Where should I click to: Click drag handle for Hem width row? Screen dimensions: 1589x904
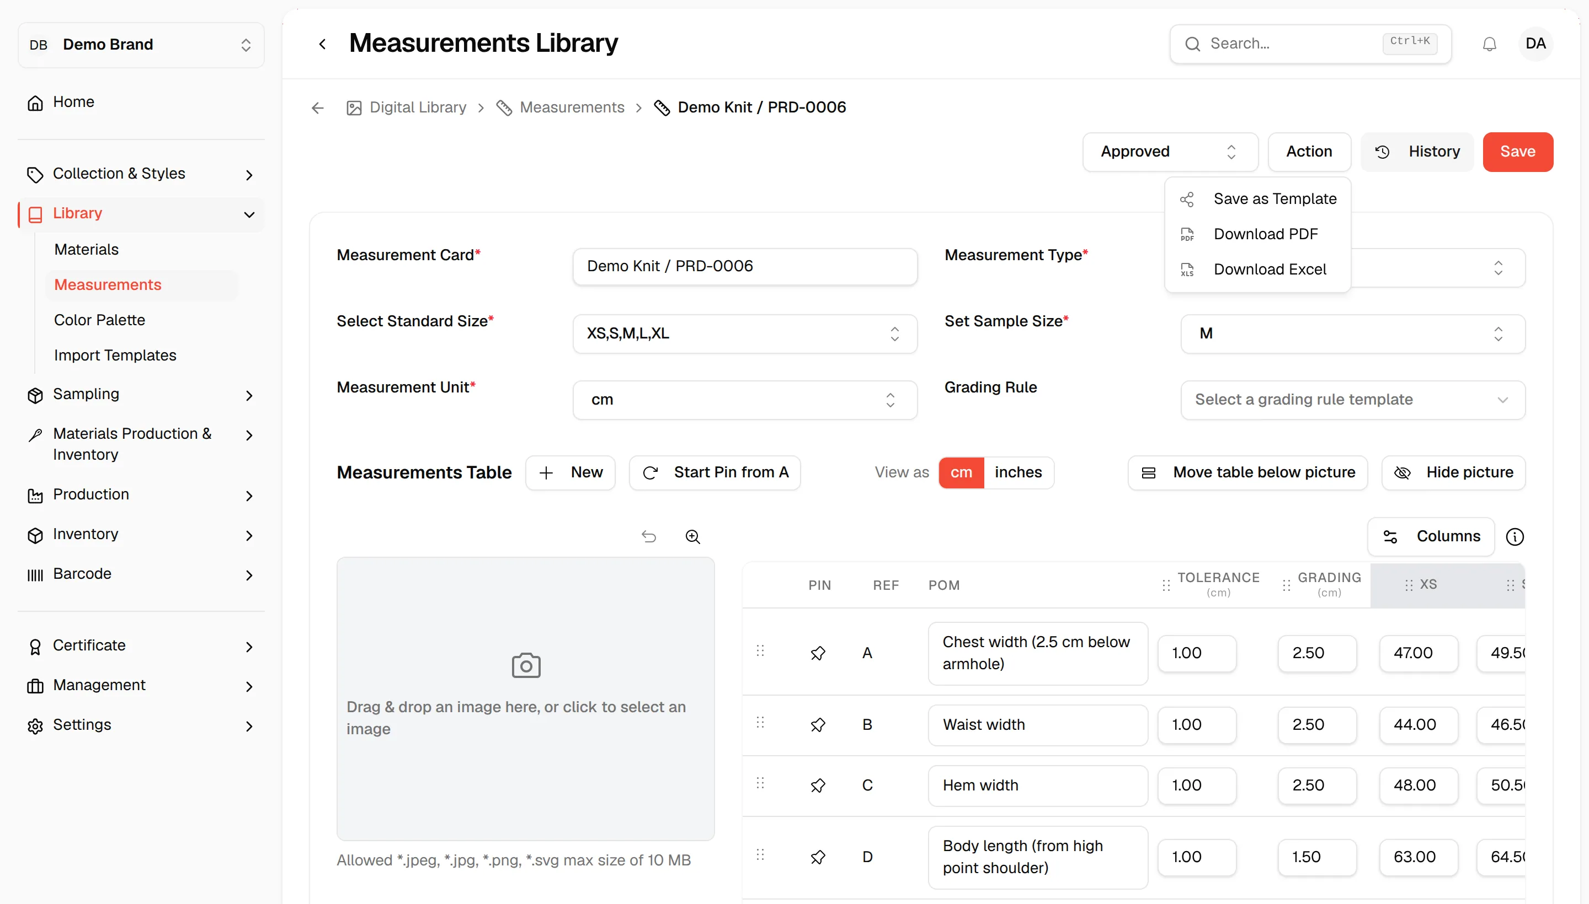760,782
